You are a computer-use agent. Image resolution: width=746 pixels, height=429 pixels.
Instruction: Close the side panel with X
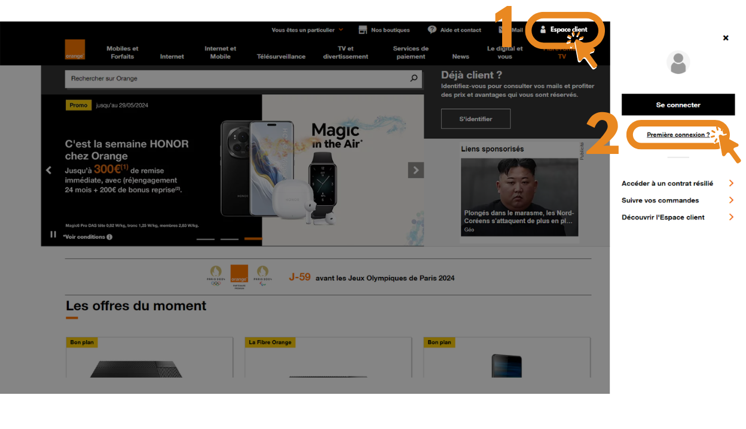point(726,38)
